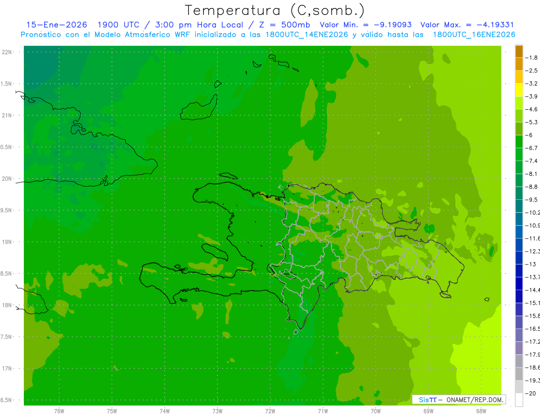
Task: Click the '71W' longitude axis label
Action: pyautogui.click(x=323, y=411)
